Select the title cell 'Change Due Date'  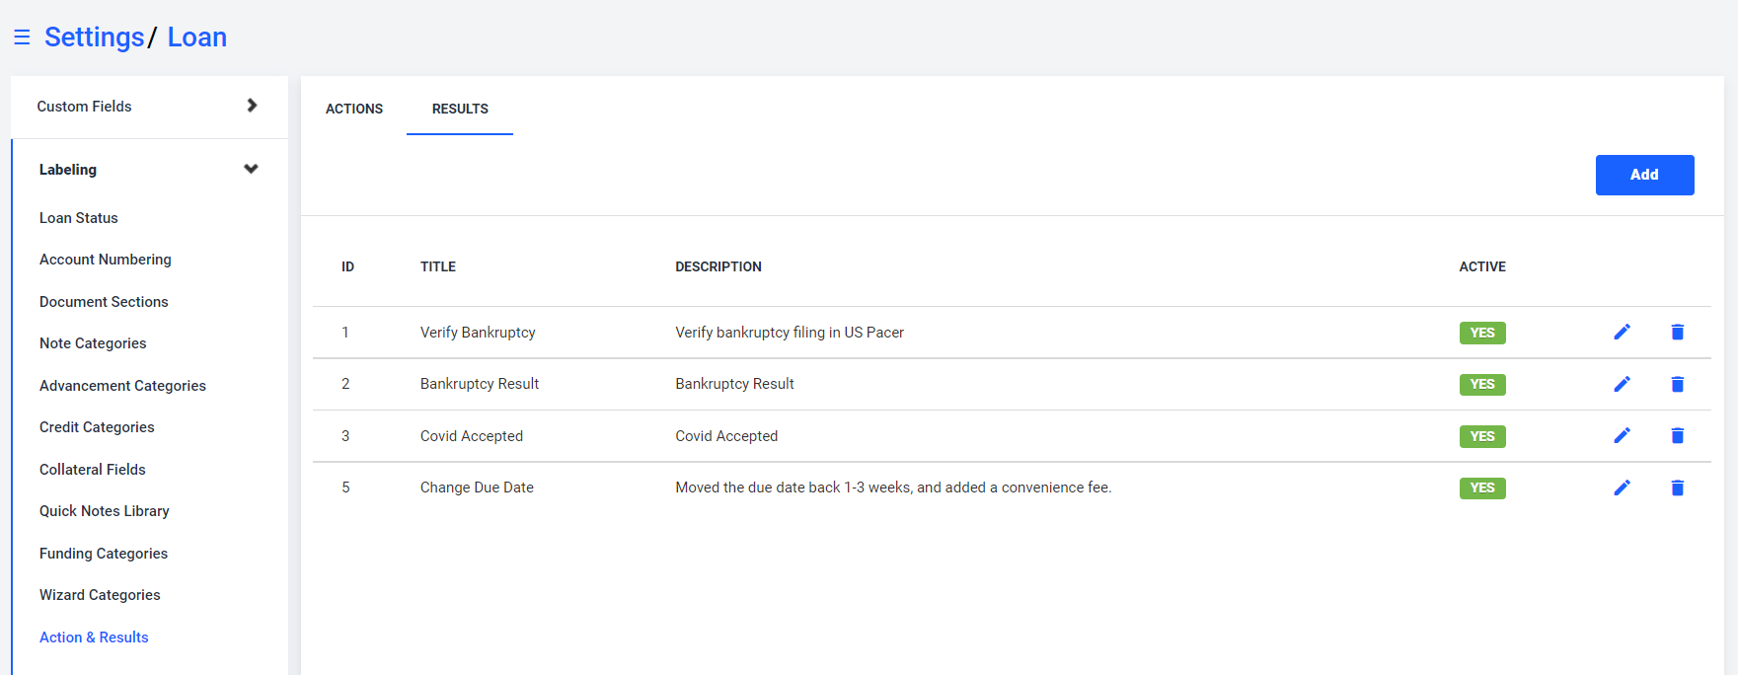(x=477, y=487)
